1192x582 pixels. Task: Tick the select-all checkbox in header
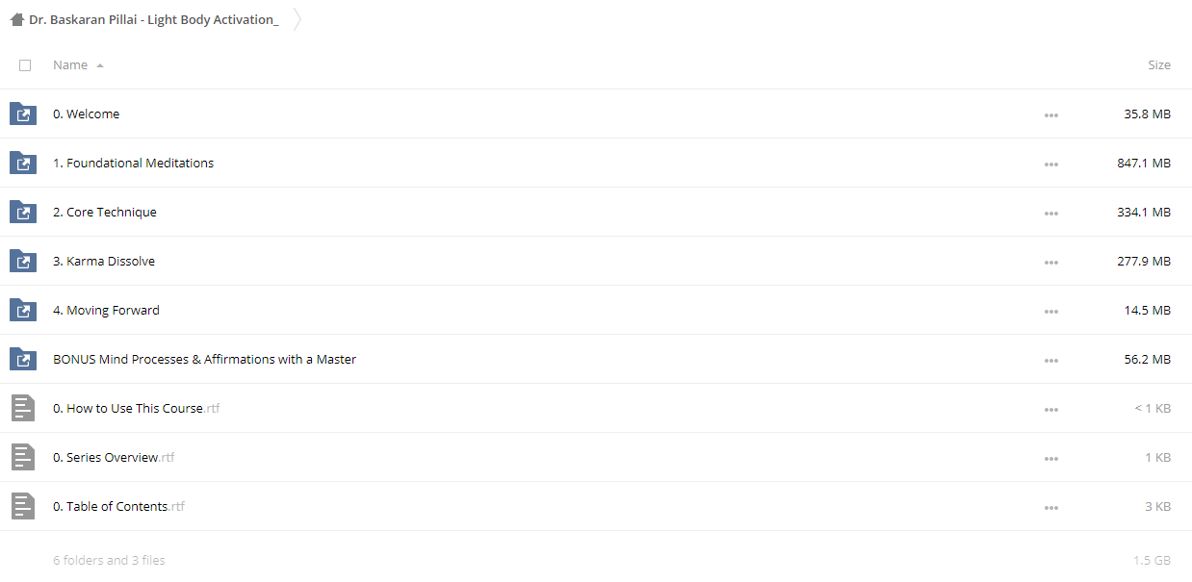(x=25, y=65)
